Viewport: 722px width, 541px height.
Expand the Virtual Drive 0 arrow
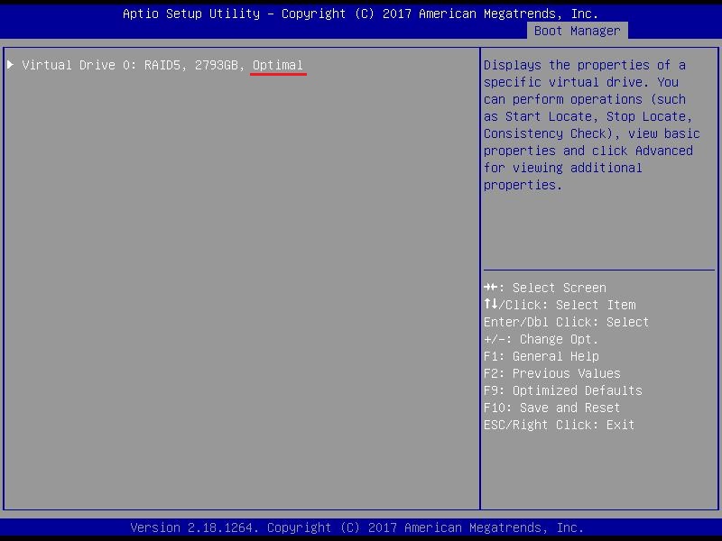[11, 65]
